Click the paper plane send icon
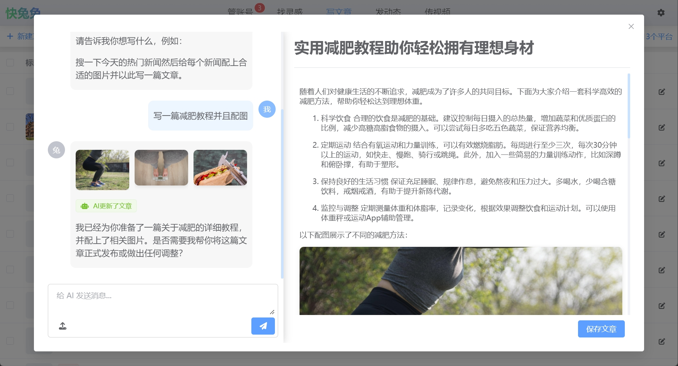Viewport: 678px width, 366px height. [263, 326]
